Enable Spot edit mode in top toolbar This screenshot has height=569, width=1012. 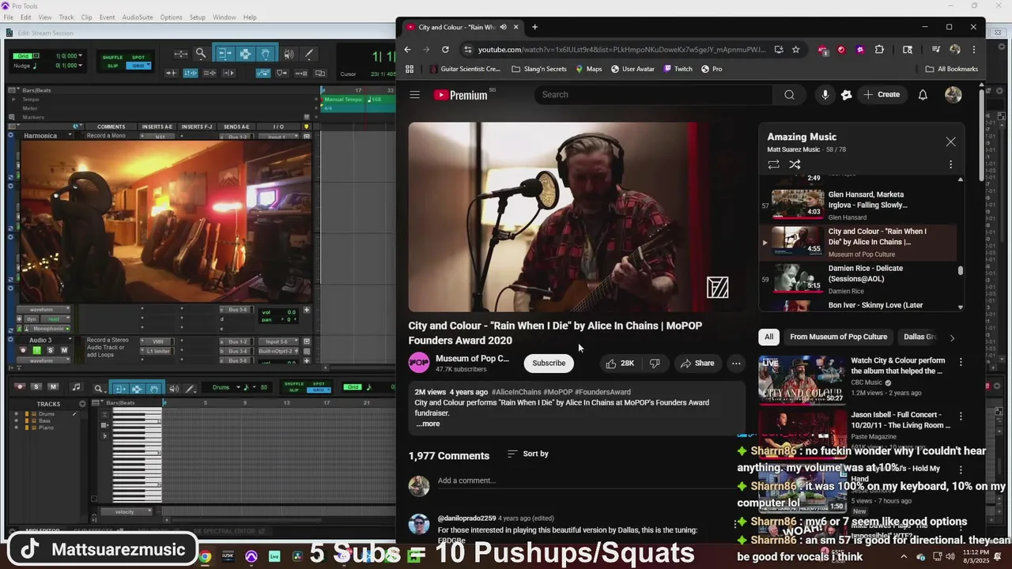(138, 57)
